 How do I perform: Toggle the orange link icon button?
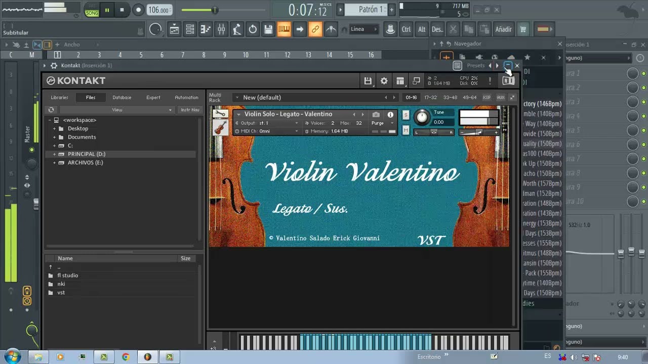(315, 29)
